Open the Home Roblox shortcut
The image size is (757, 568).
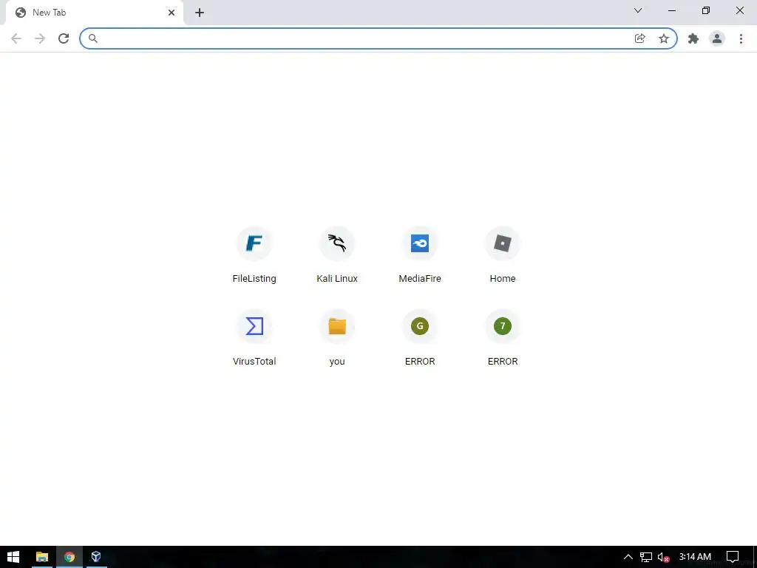(503, 255)
